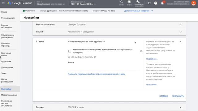Open Расписание показа объявлений in sidebar
The image size is (198, 111).
(7, 103)
